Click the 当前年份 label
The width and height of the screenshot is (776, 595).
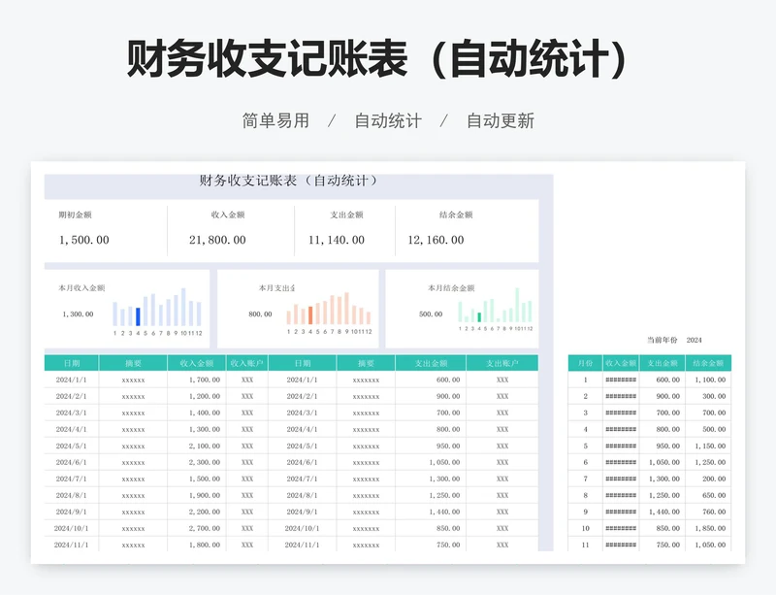point(663,340)
